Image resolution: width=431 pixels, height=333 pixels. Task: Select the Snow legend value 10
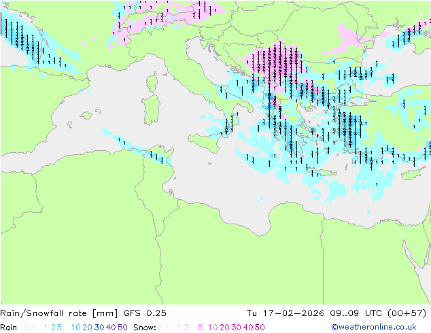(213, 328)
